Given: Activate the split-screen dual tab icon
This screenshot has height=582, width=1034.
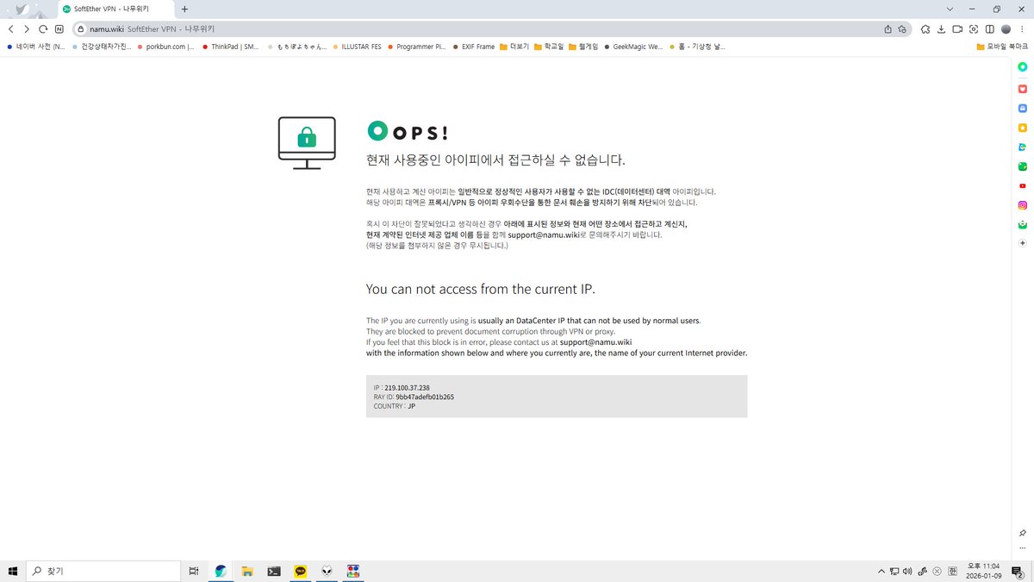Looking at the screenshot, I should click(990, 28).
